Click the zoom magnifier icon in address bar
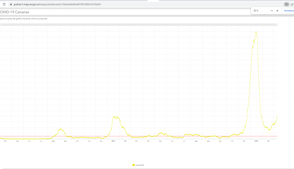Viewport: 294px width, 169px height. (x=286, y=4)
